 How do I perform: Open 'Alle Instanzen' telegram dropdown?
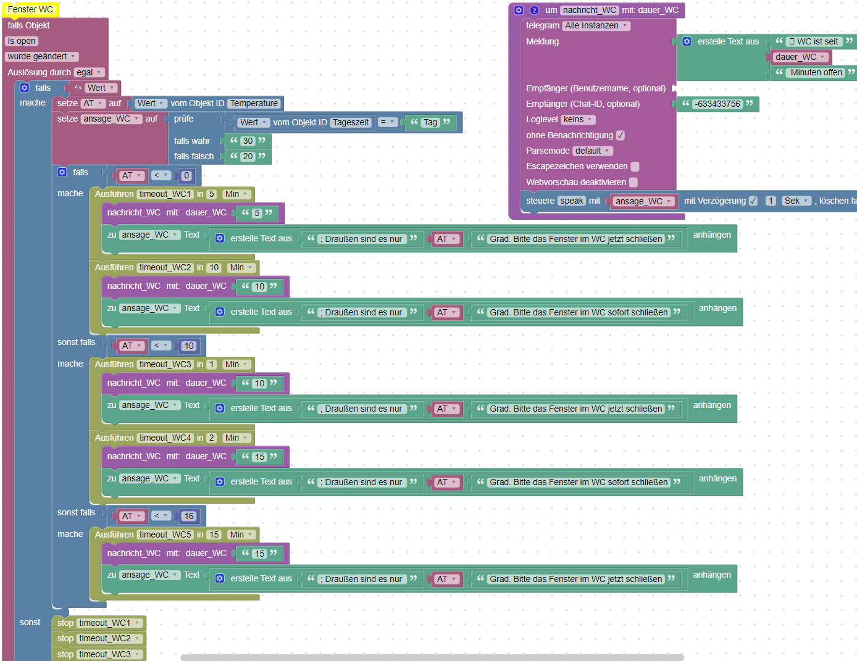(596, 25)
